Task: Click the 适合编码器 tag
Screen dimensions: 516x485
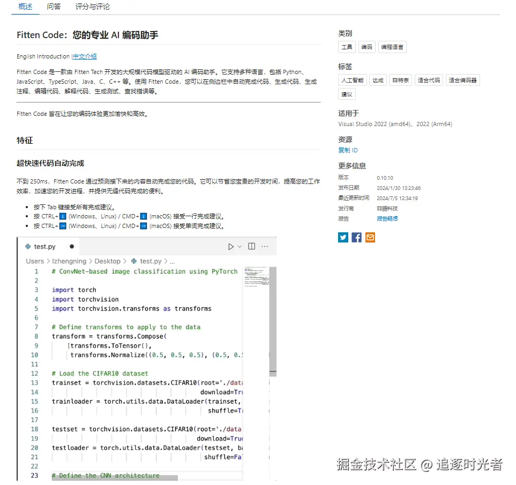Action: coord(463,80)
